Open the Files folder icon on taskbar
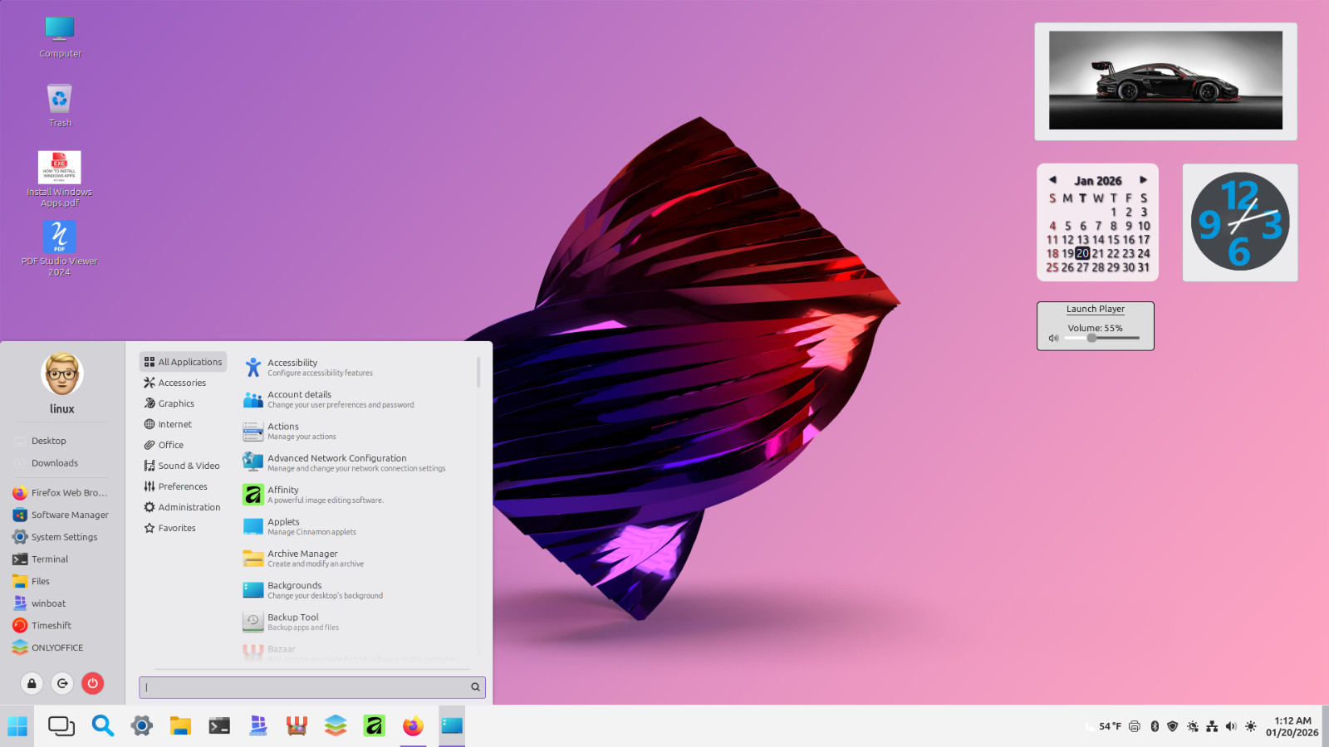 [180, 726]
